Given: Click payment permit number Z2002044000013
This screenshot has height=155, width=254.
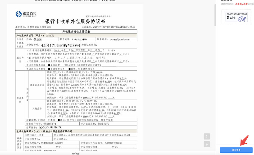Looking at the screenshot, I should coord(113,143).
